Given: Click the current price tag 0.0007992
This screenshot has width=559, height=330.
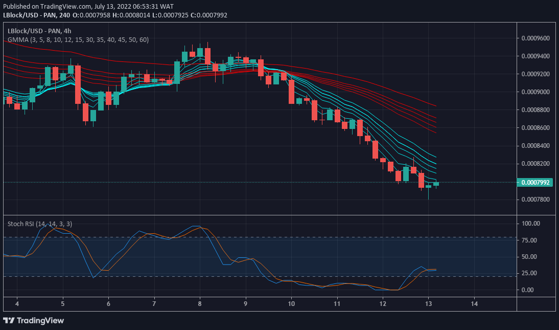Looking at the screenshot, I should point(535,183).
